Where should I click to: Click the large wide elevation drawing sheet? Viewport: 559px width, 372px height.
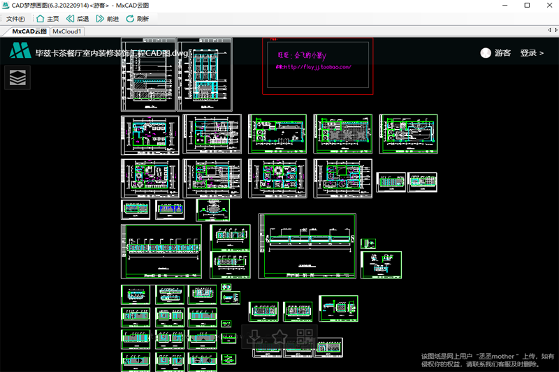pos(307,245)
